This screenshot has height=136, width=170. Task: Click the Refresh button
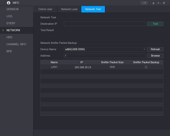click(x=155, y=49)
